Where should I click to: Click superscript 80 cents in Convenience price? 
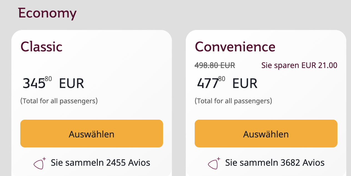tap(222, 79)
